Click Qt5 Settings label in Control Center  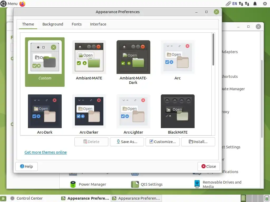pos(152,184)
